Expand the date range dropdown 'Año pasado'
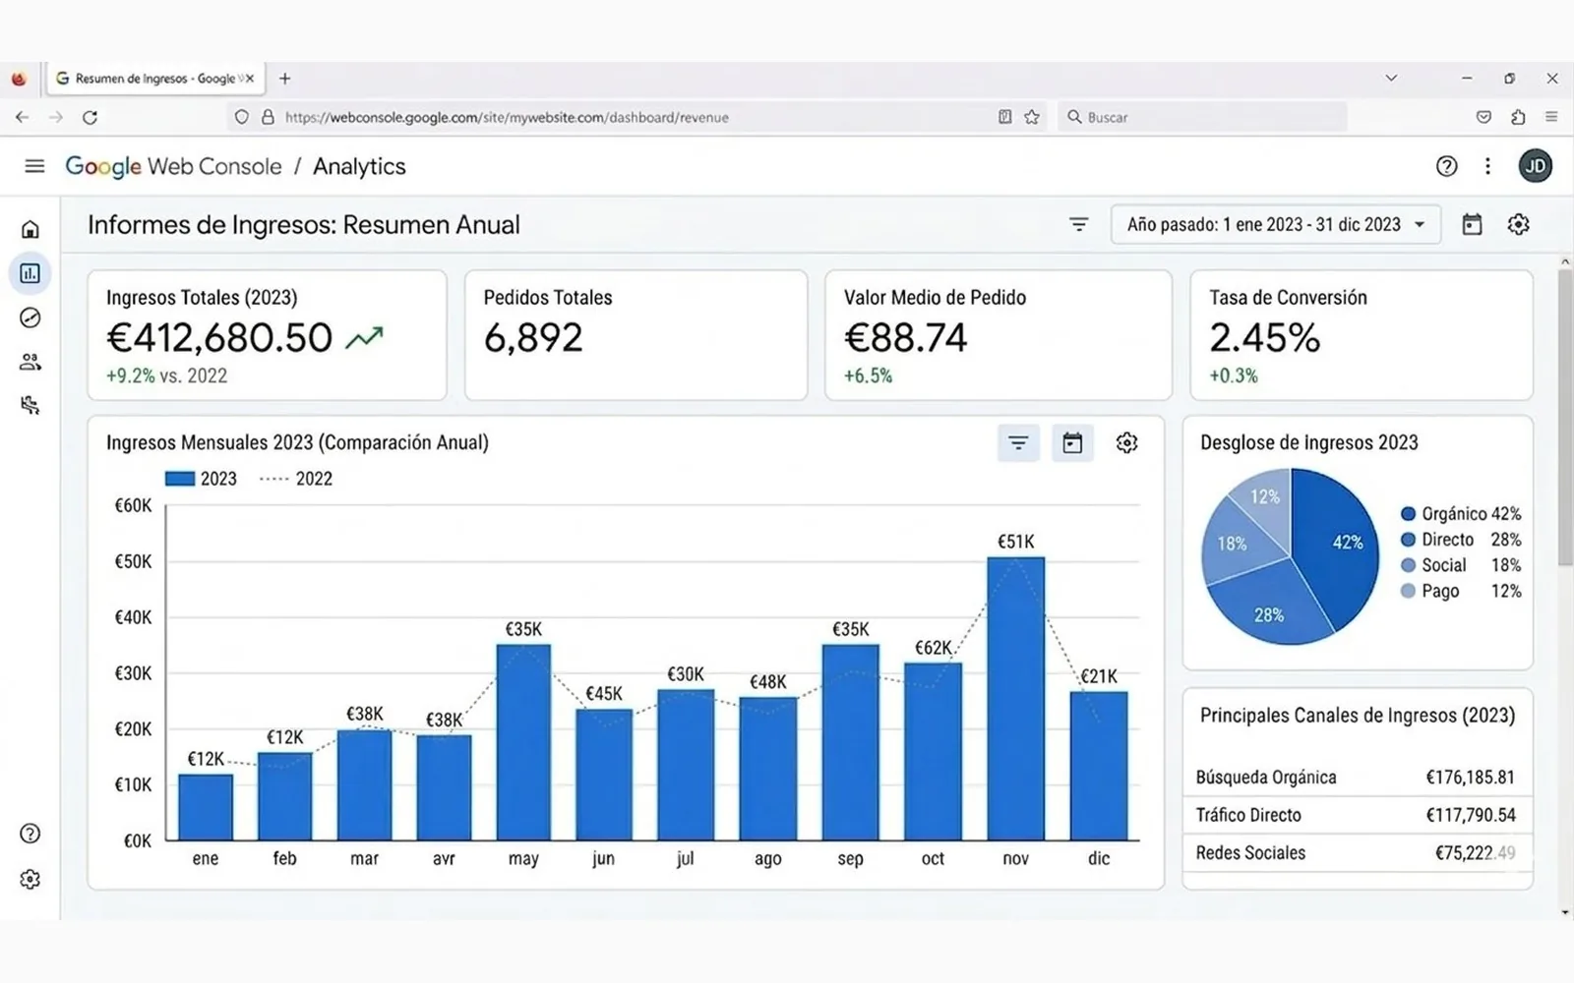The image size is (1574, 983). pos(1276,224)
